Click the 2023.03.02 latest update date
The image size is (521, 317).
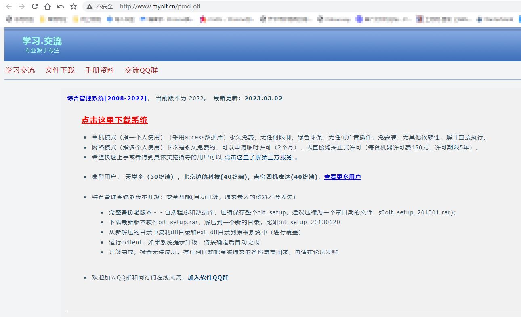263,98
